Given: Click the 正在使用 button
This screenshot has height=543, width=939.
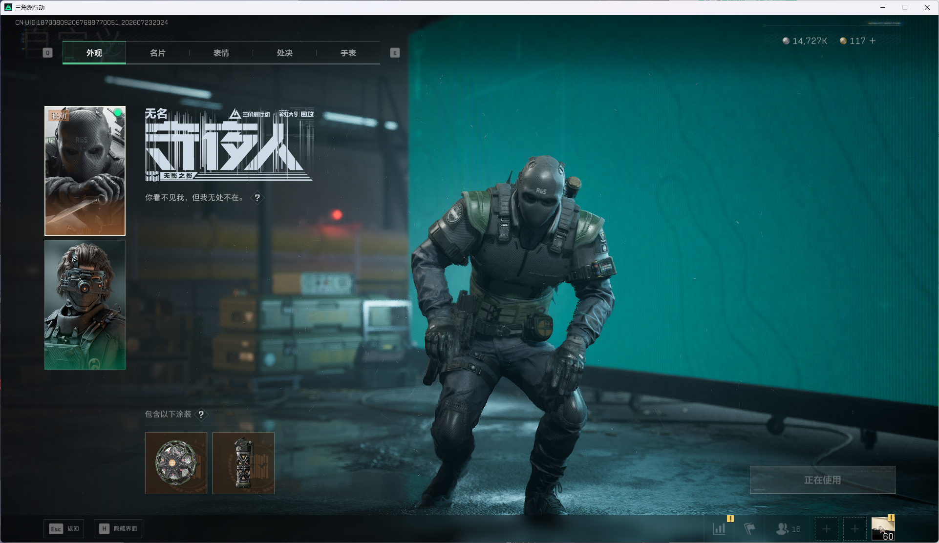Looking at the screenshot, I should coord(823,480).
